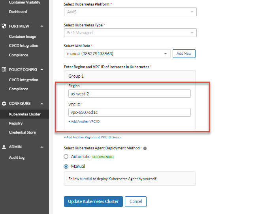This screenshot has height=214, width=273.
Task: Open the Audit Log page
Action: 17,158
